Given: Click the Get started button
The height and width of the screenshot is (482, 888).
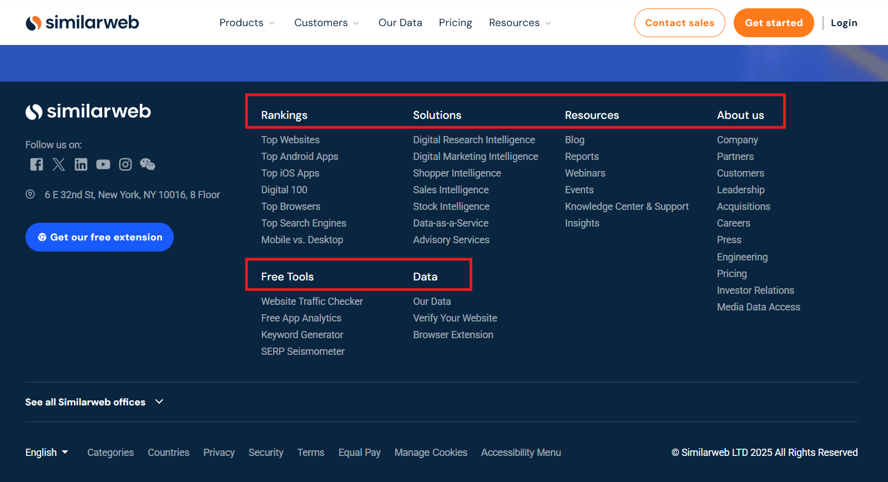Looking at the screenshot, I should (774, 23).
